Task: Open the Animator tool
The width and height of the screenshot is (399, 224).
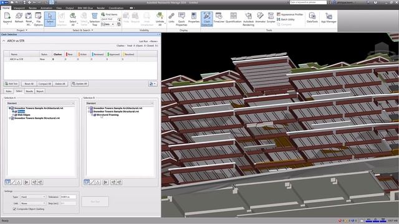Action: point(261,18)
